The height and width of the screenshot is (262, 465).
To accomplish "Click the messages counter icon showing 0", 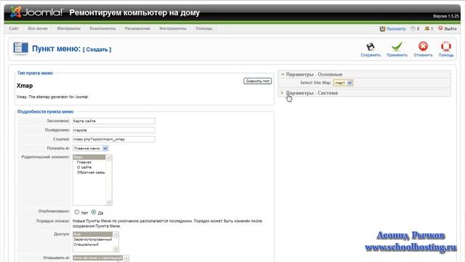I will [x=413, y=29].
